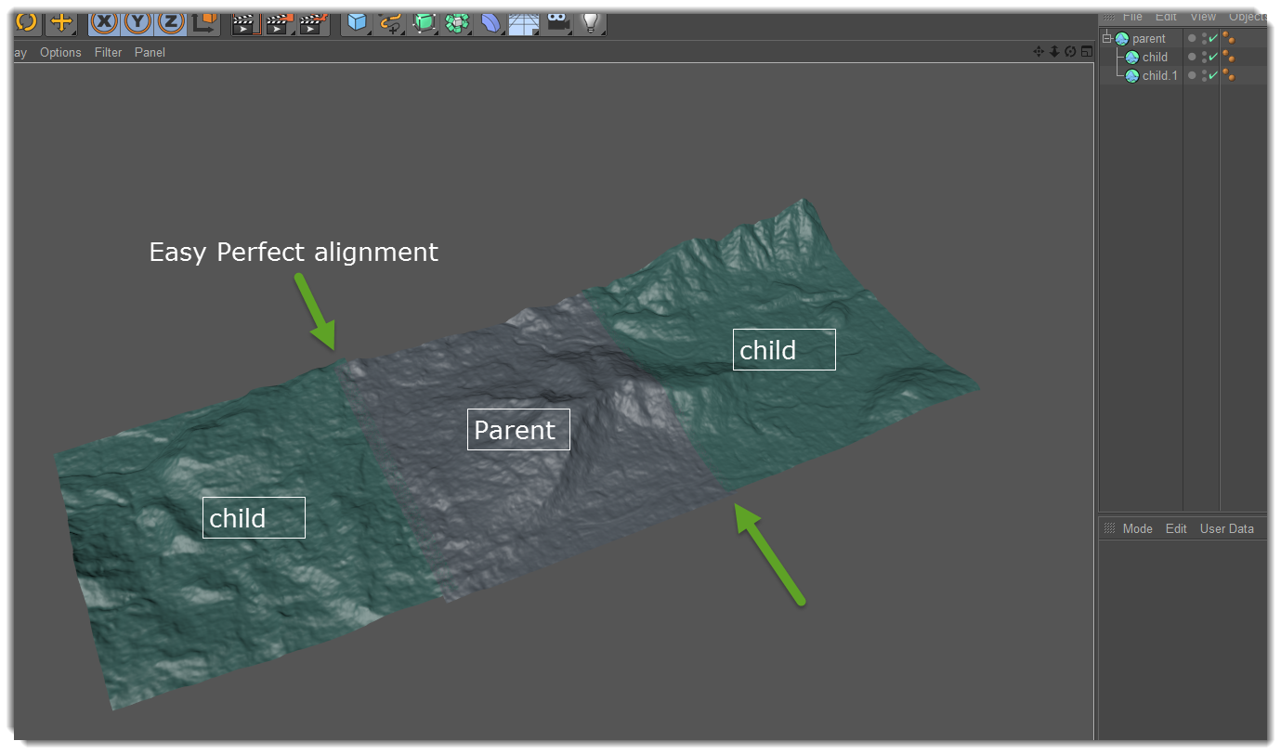Disable the Z-axis lock
This screenshot has height=754, width=1281.
[x=172, y=23]
